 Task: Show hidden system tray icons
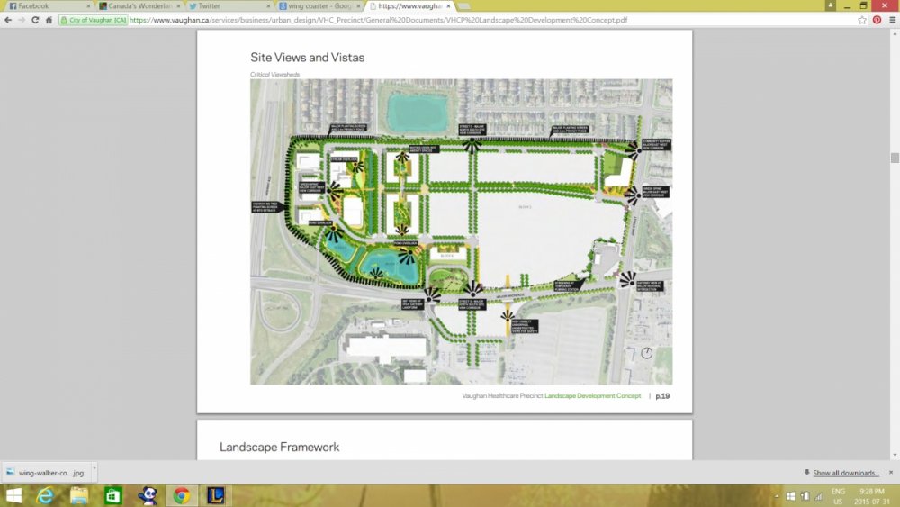777,495
